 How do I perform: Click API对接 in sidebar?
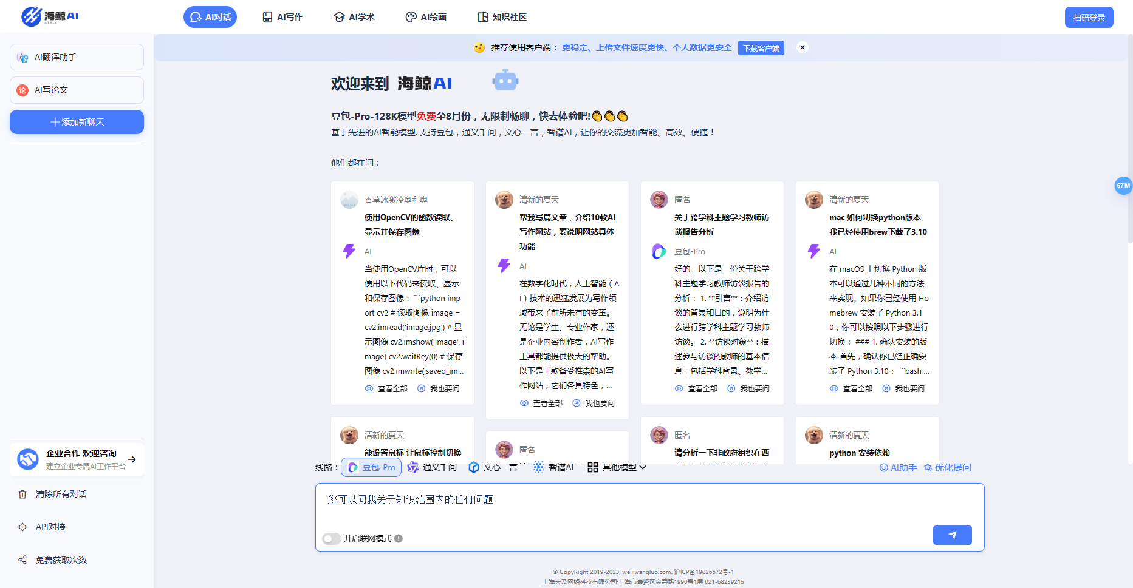coord(50,527)
